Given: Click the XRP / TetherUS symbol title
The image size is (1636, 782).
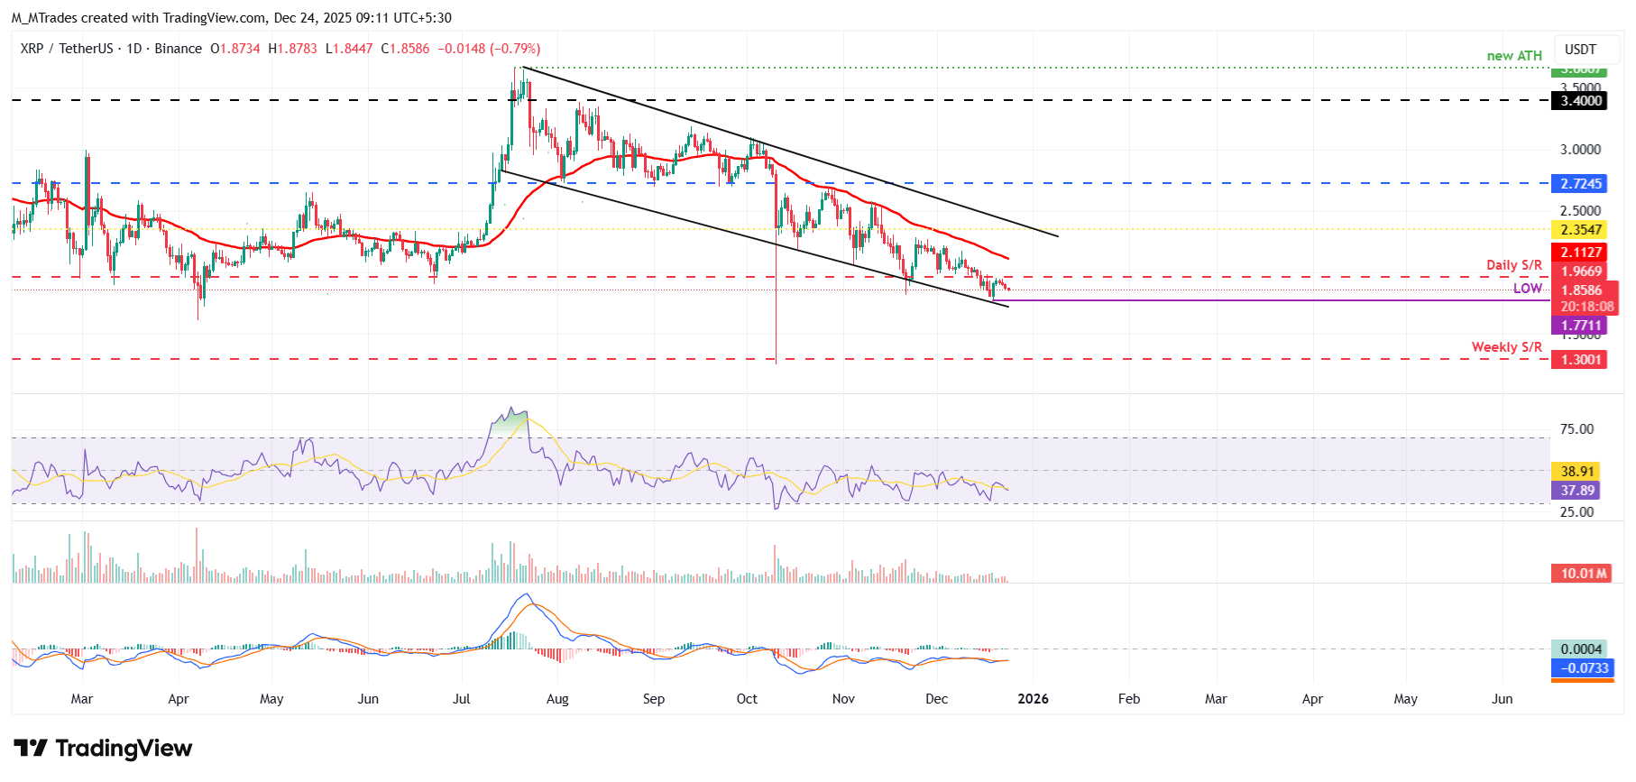Looking at the screenshot, I should [67, 49].
